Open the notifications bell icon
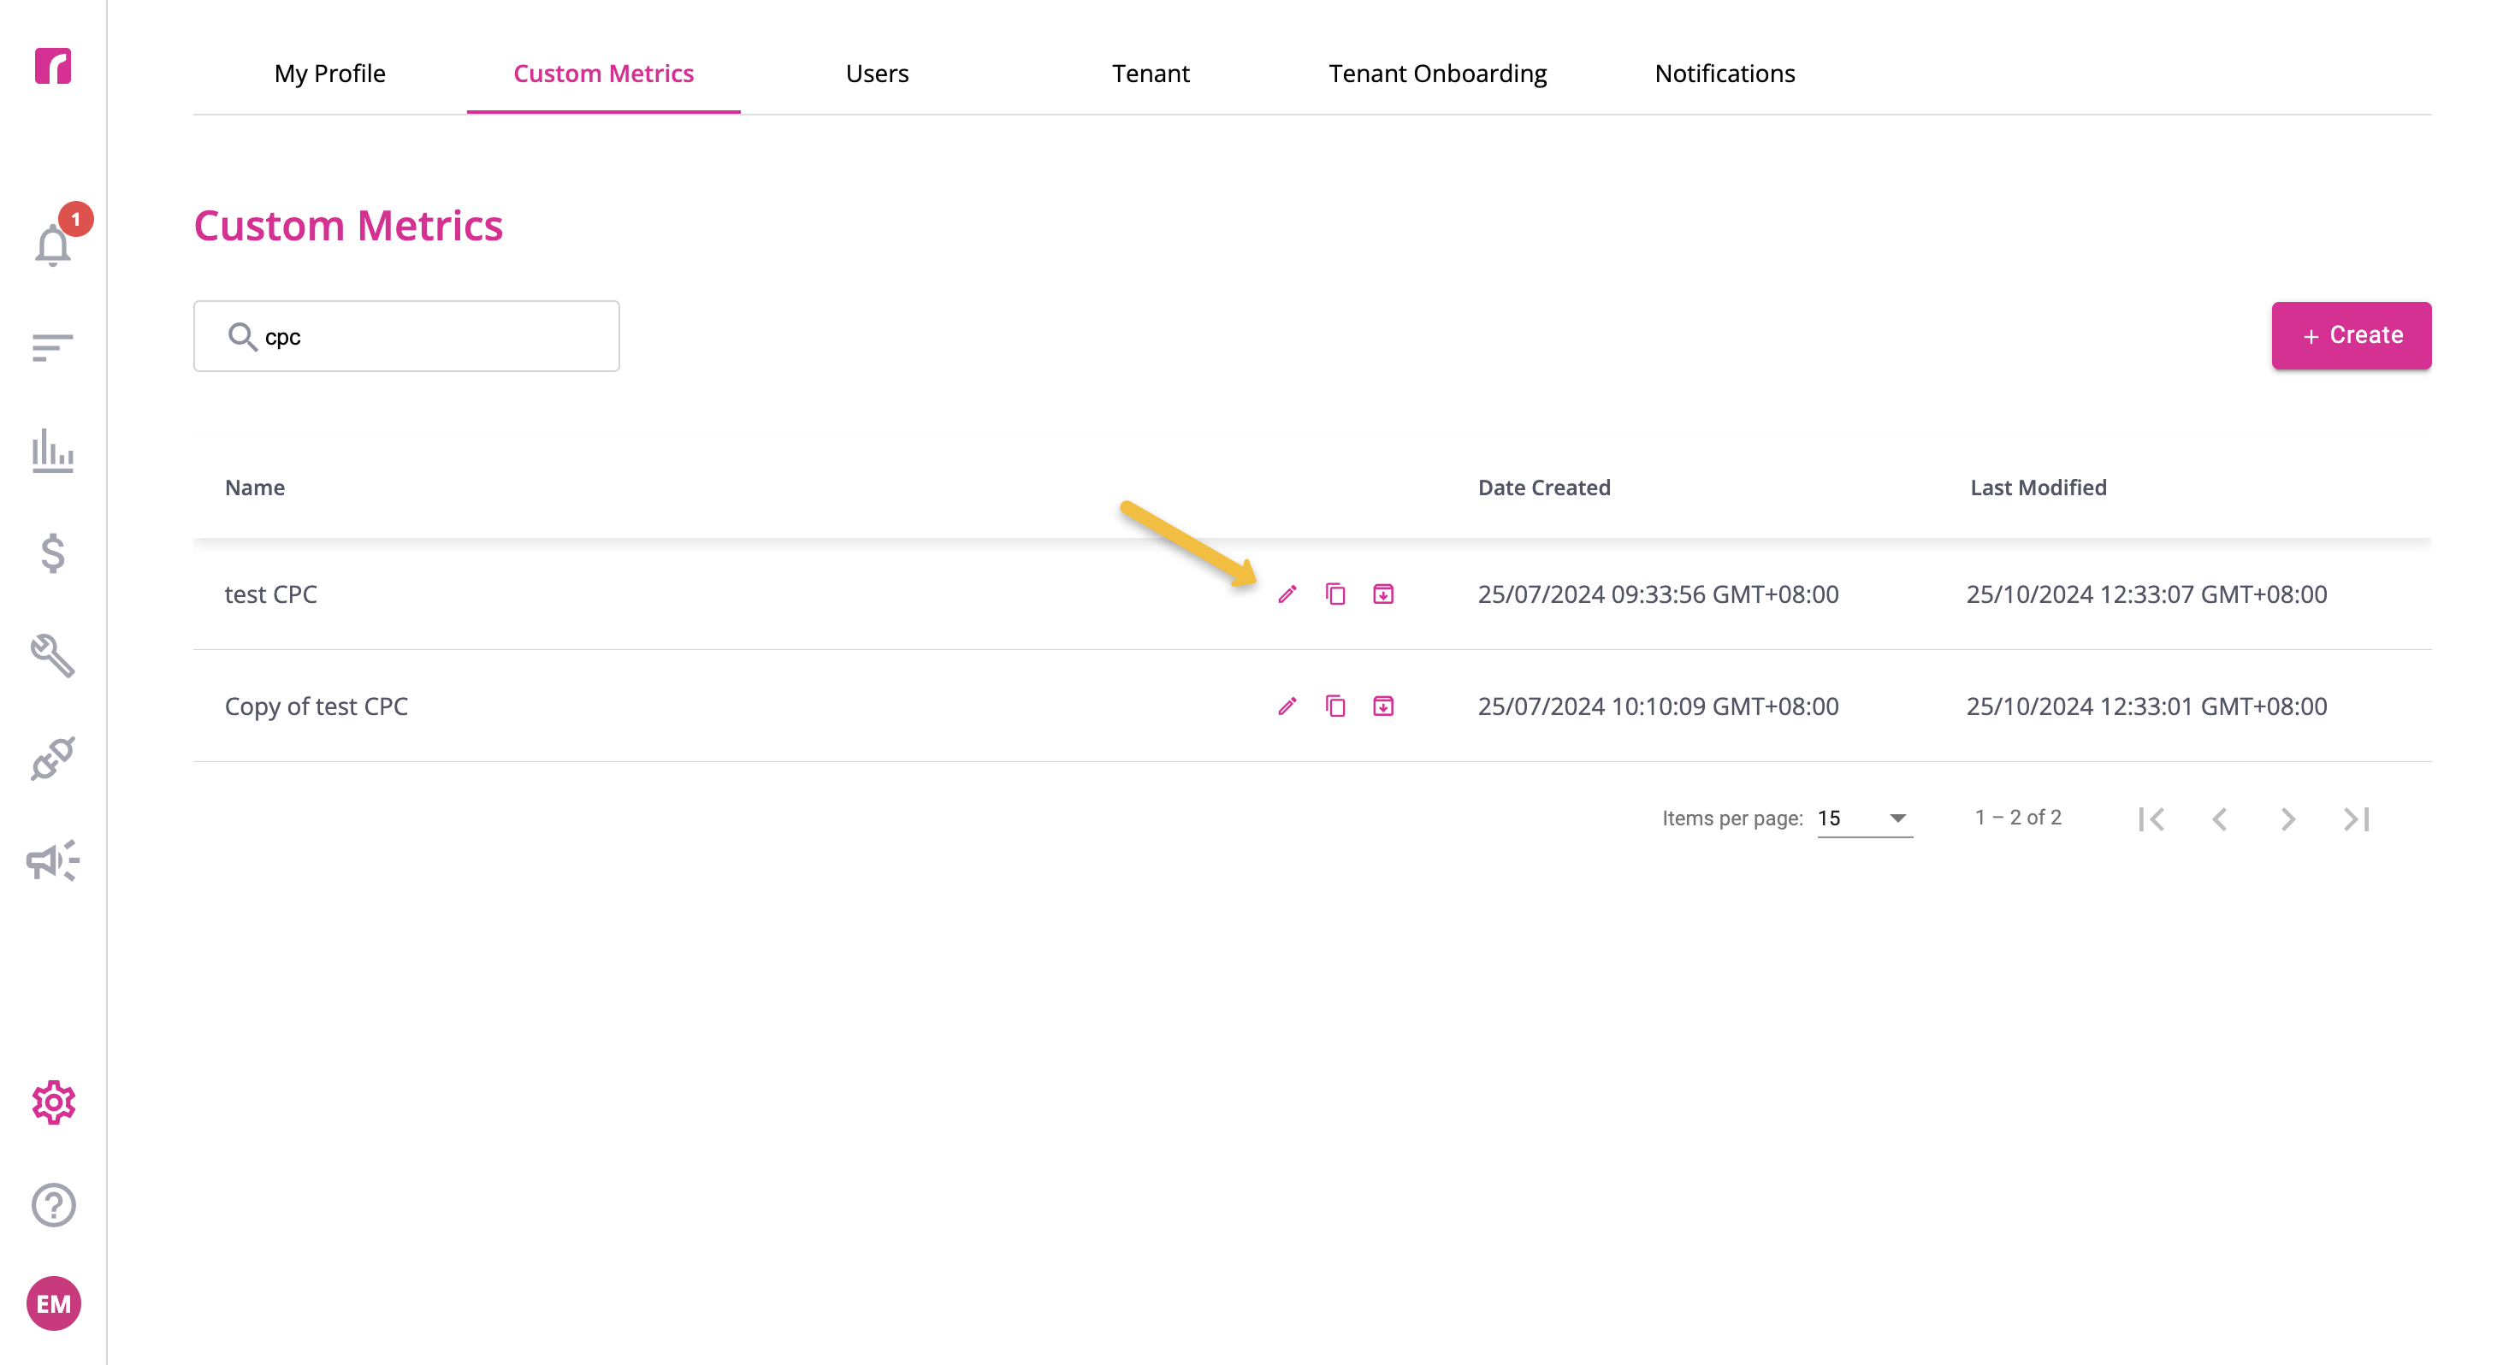This screenshot has width=2515, height=1365. point(53,245)
